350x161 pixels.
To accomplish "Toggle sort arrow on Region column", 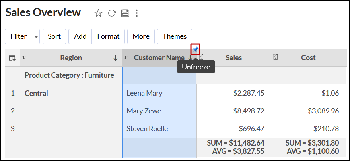I will tap(115, 58).
